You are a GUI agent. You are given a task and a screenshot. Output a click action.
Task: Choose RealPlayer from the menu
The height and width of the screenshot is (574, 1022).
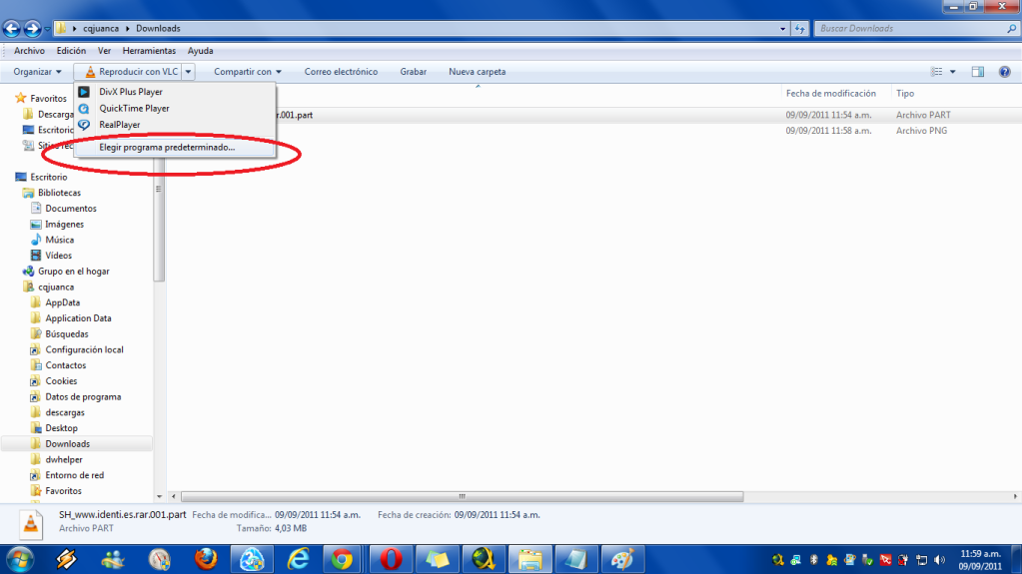174,125
